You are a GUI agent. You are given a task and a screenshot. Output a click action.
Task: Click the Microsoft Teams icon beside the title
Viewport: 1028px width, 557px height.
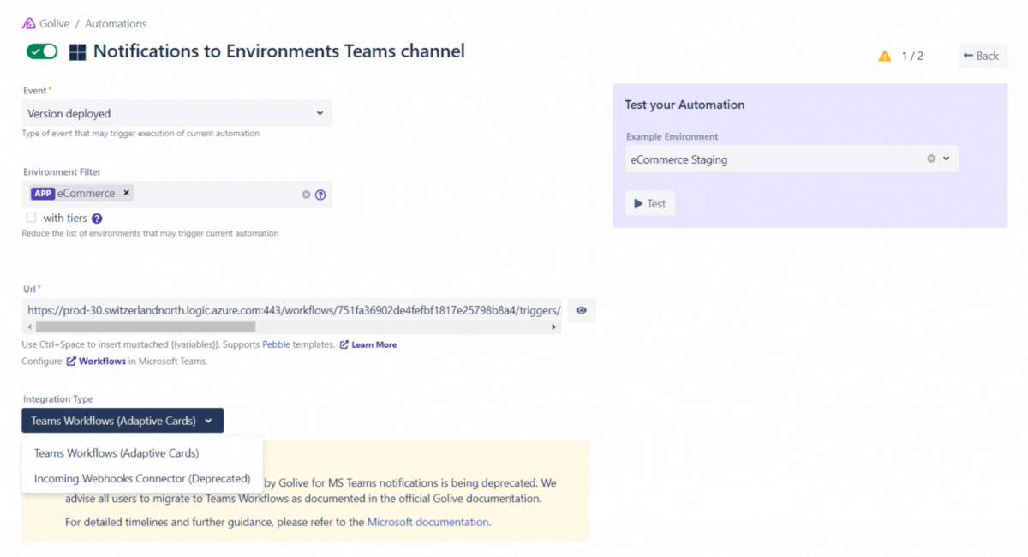[76, 51]
